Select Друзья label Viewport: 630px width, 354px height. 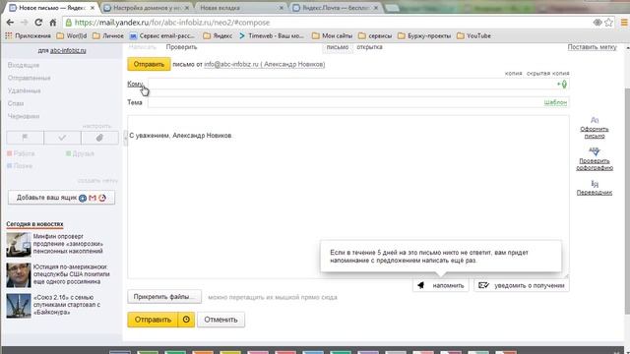(80, 153)
